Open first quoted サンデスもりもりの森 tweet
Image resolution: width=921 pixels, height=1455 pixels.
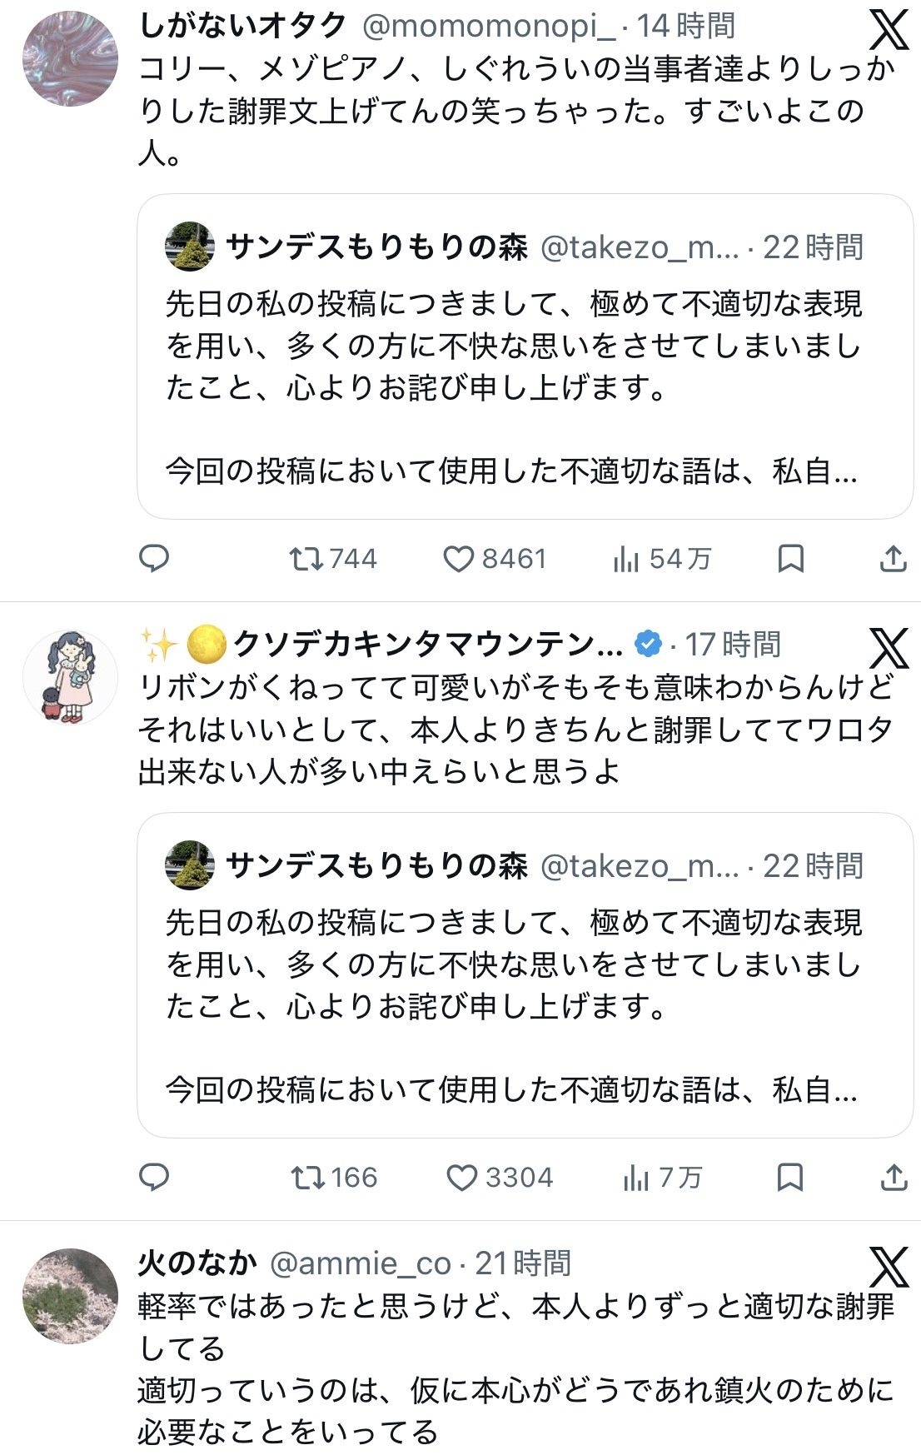(525, 356)
